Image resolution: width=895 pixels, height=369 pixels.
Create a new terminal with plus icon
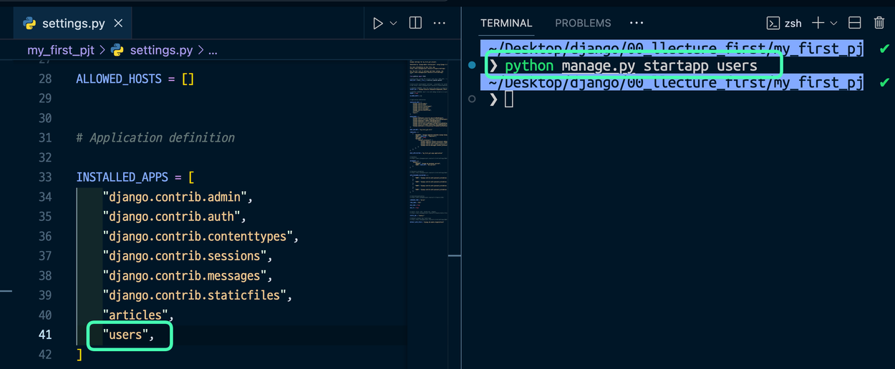[818, 23]
